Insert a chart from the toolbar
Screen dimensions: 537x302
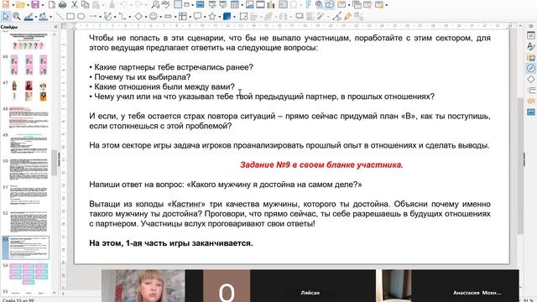click(x=271, y=5)
